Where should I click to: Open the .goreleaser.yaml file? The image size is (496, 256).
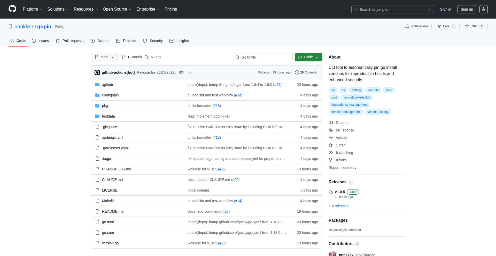pos(115,148)
